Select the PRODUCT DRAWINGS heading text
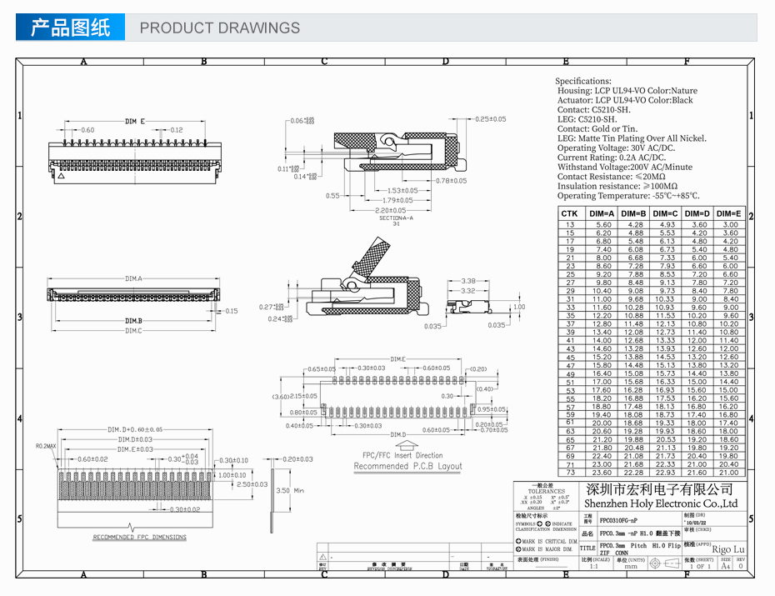Image resolution: width=775 pixels, height=596 pixels. click(x=219, y=28)
